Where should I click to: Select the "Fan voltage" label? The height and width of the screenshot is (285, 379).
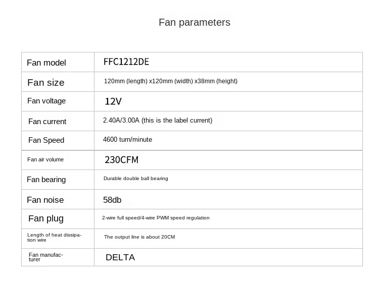click(x=46, y=101)
